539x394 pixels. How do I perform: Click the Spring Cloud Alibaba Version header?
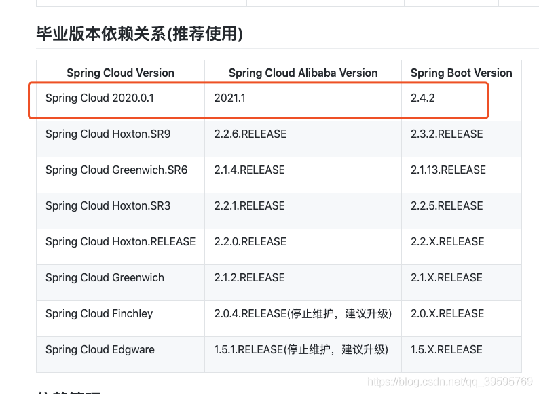tap(303, 73)
